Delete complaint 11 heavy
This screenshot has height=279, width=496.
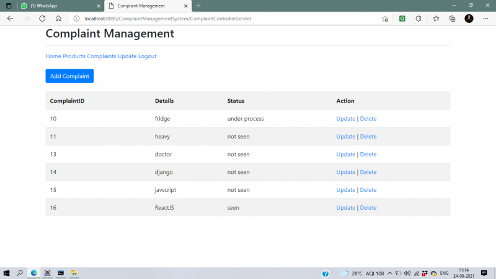(x=368, y=137)
